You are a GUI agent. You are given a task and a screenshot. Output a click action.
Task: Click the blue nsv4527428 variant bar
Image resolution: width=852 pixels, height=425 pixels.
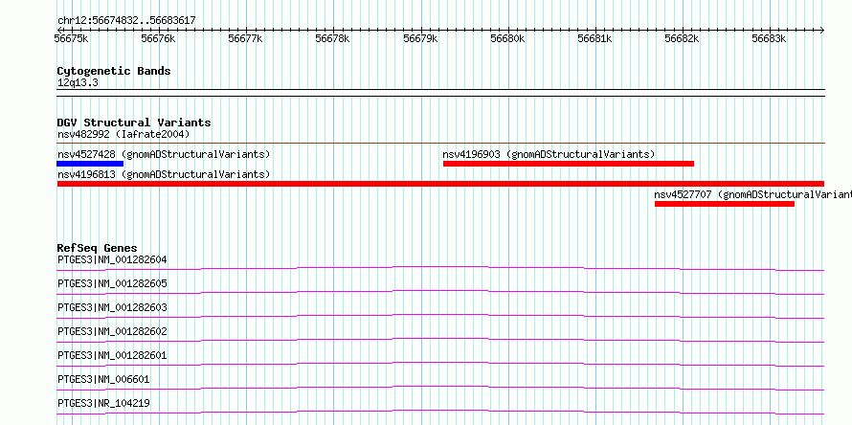tap(90, 164)
